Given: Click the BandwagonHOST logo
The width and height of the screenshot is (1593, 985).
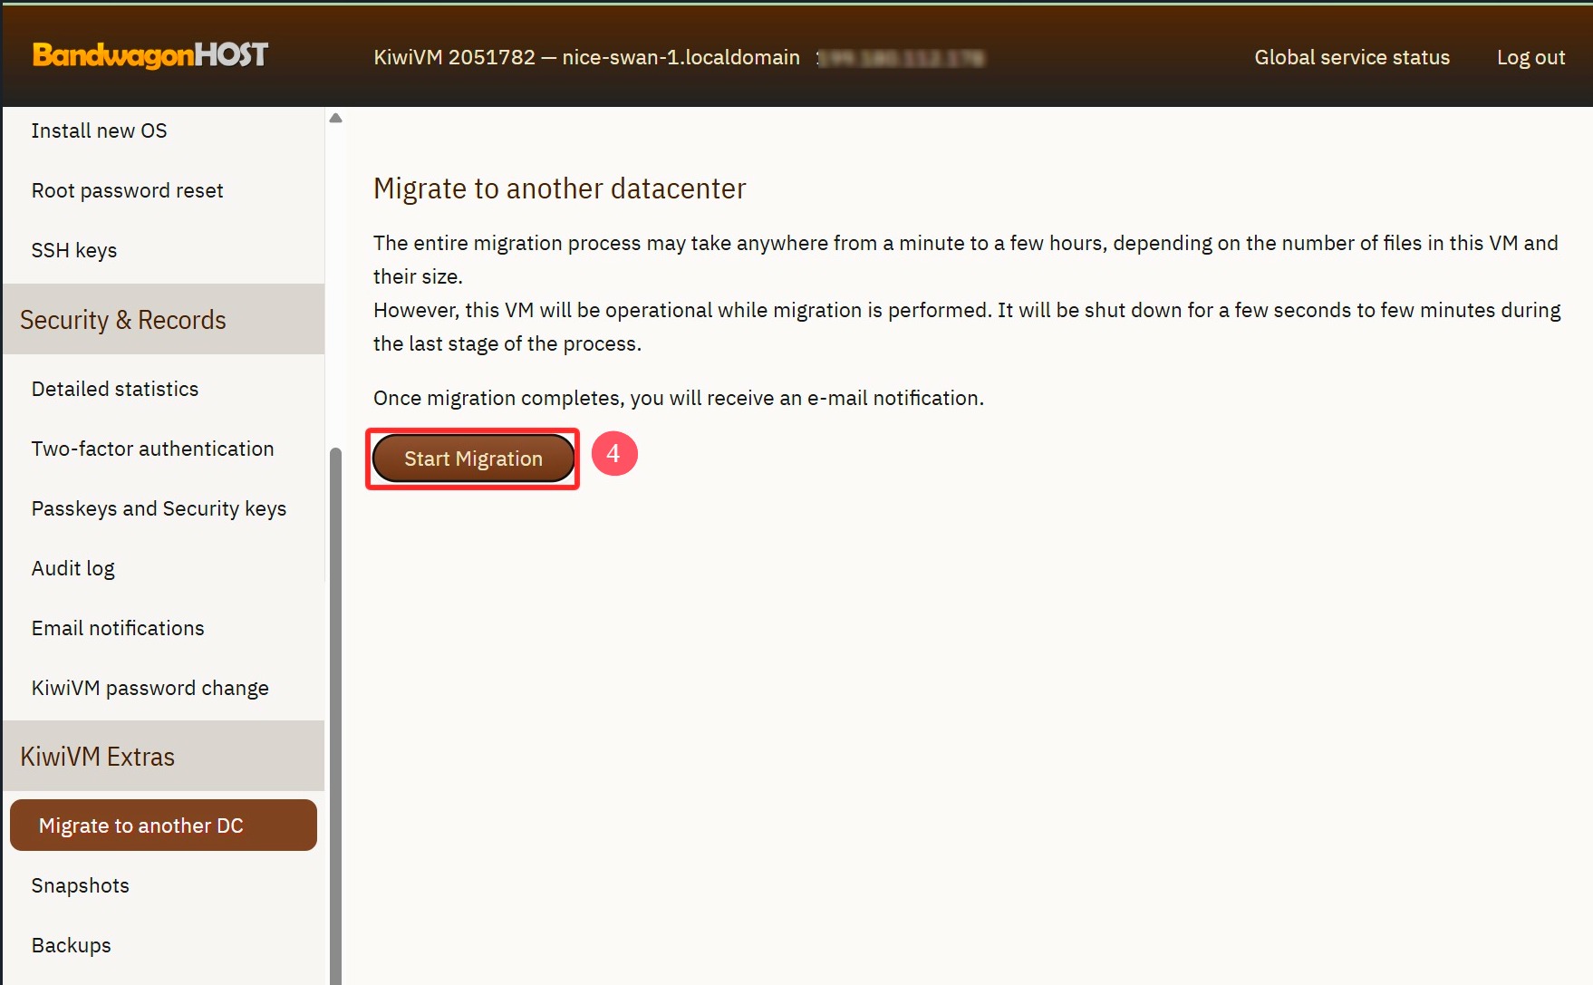Looking at the screenshot, I should (150, 55).
